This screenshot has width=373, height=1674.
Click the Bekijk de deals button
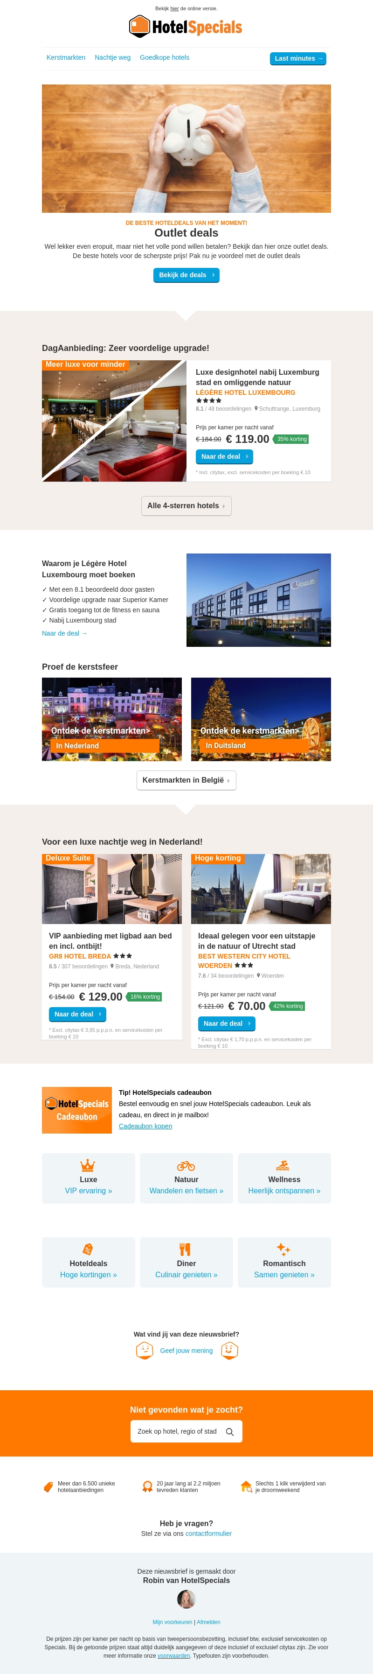pos(186,275)
